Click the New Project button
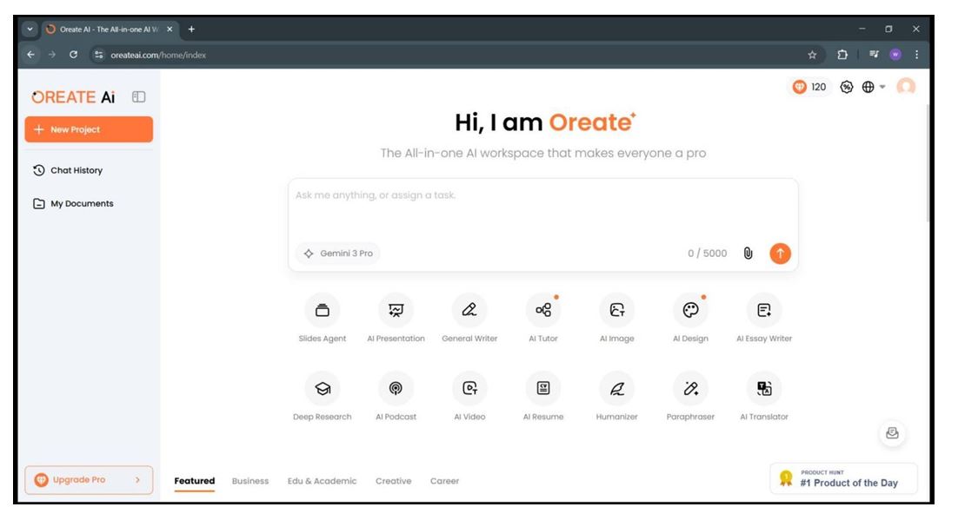Screen dimensions: 958x507 tap(89, 129)
